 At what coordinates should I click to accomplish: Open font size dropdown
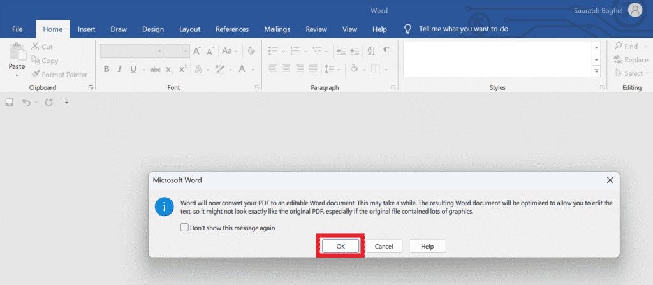tap(186, 51)
